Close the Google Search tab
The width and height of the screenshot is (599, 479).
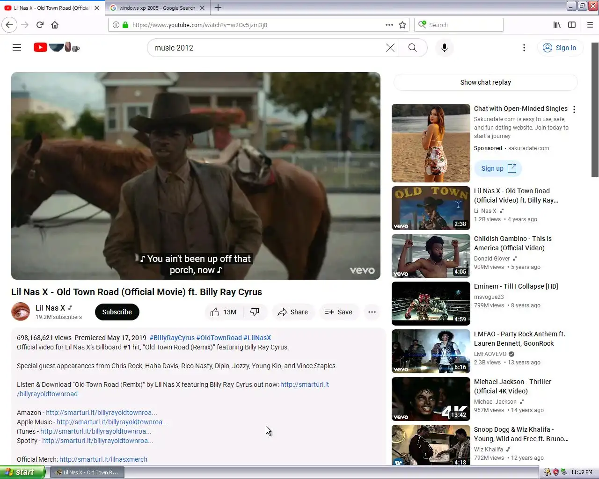coord(202,8)
